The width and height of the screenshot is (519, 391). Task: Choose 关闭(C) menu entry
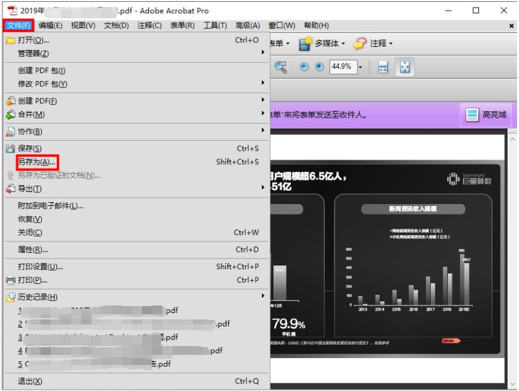point(136,233)
